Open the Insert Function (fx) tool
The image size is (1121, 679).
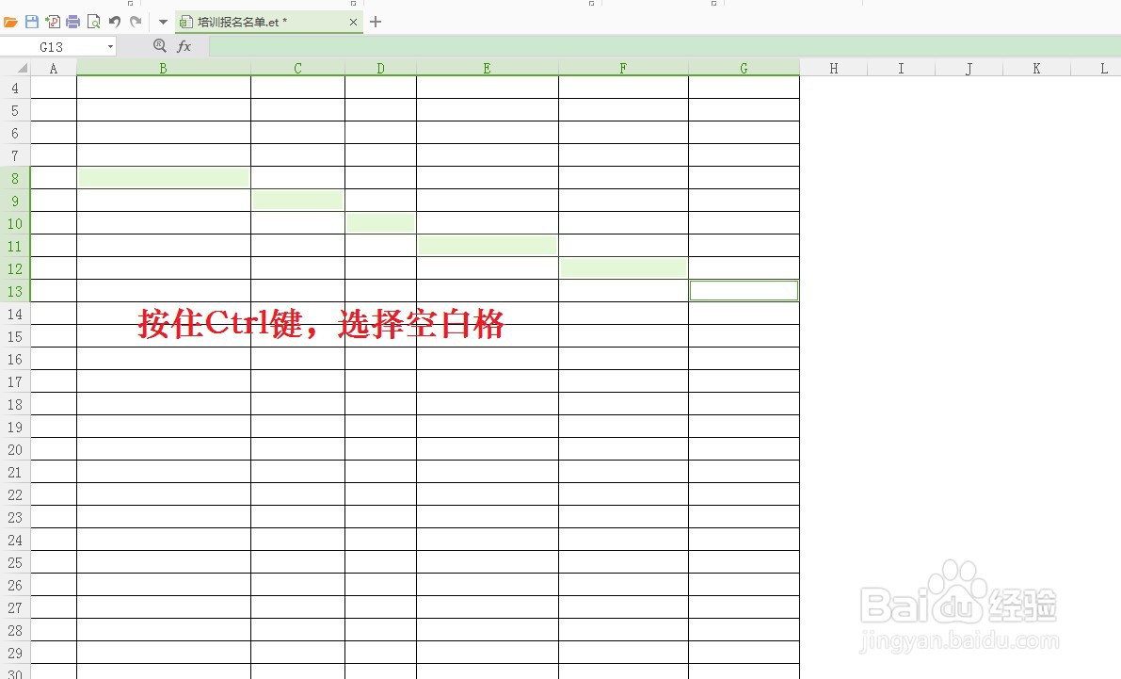[184, 45]
